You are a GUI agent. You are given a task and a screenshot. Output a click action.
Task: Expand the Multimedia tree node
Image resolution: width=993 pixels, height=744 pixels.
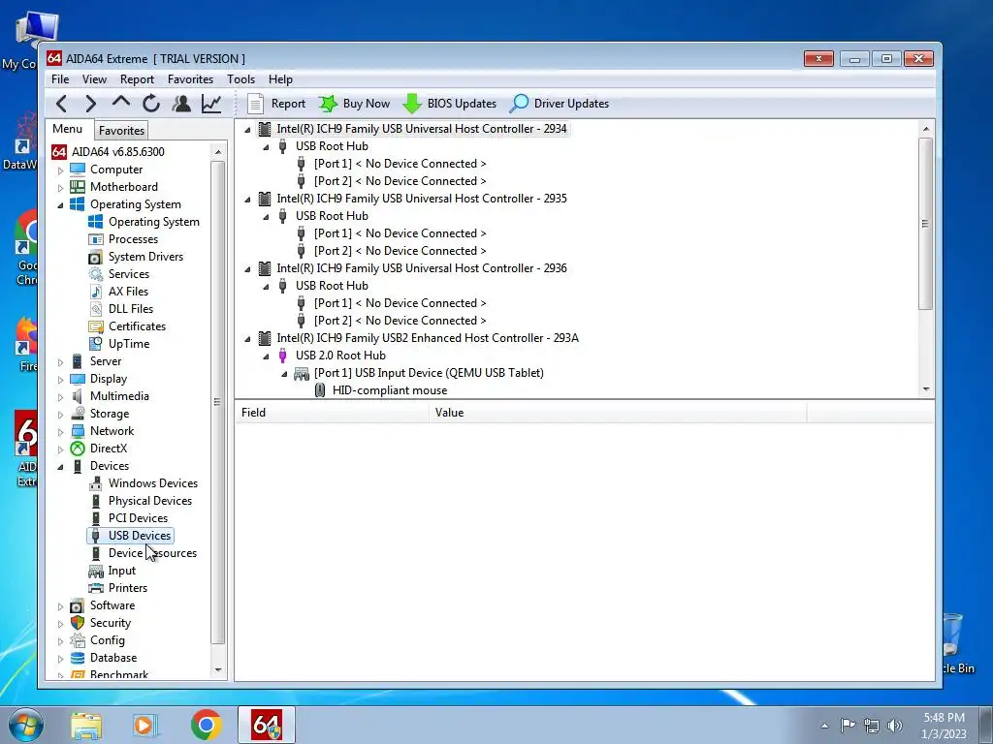[61, 396]
